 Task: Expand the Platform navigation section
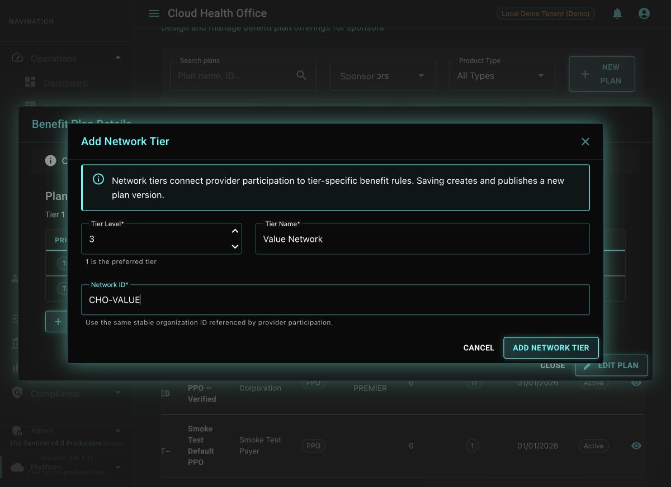click(118, 467)
